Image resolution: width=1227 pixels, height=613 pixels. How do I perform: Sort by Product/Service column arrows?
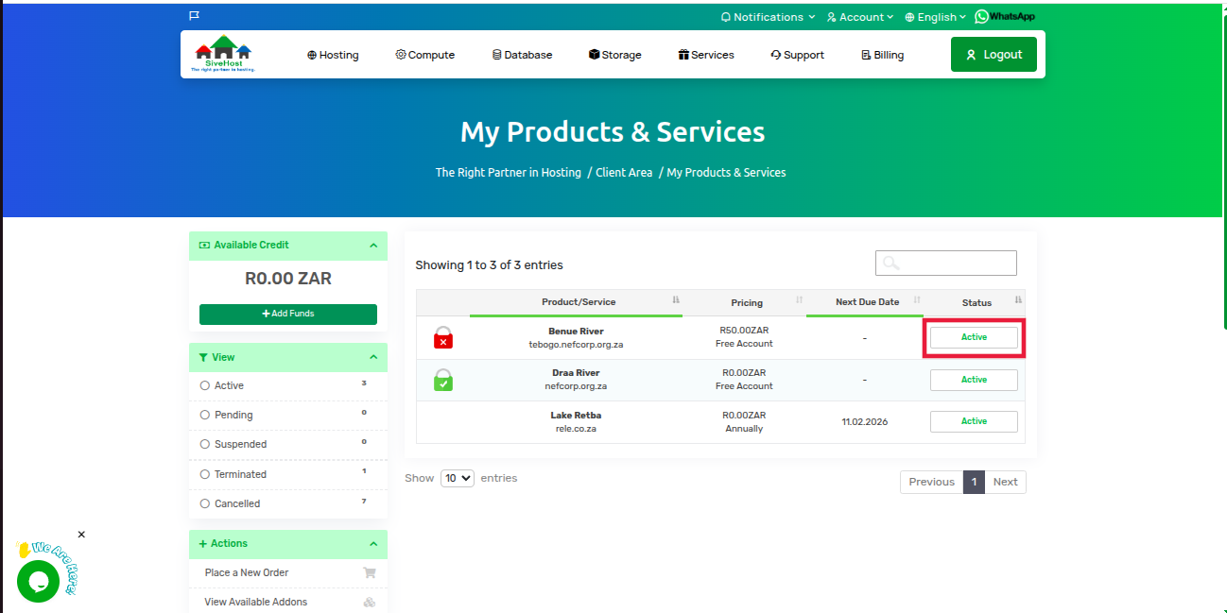tap(676, 300)
